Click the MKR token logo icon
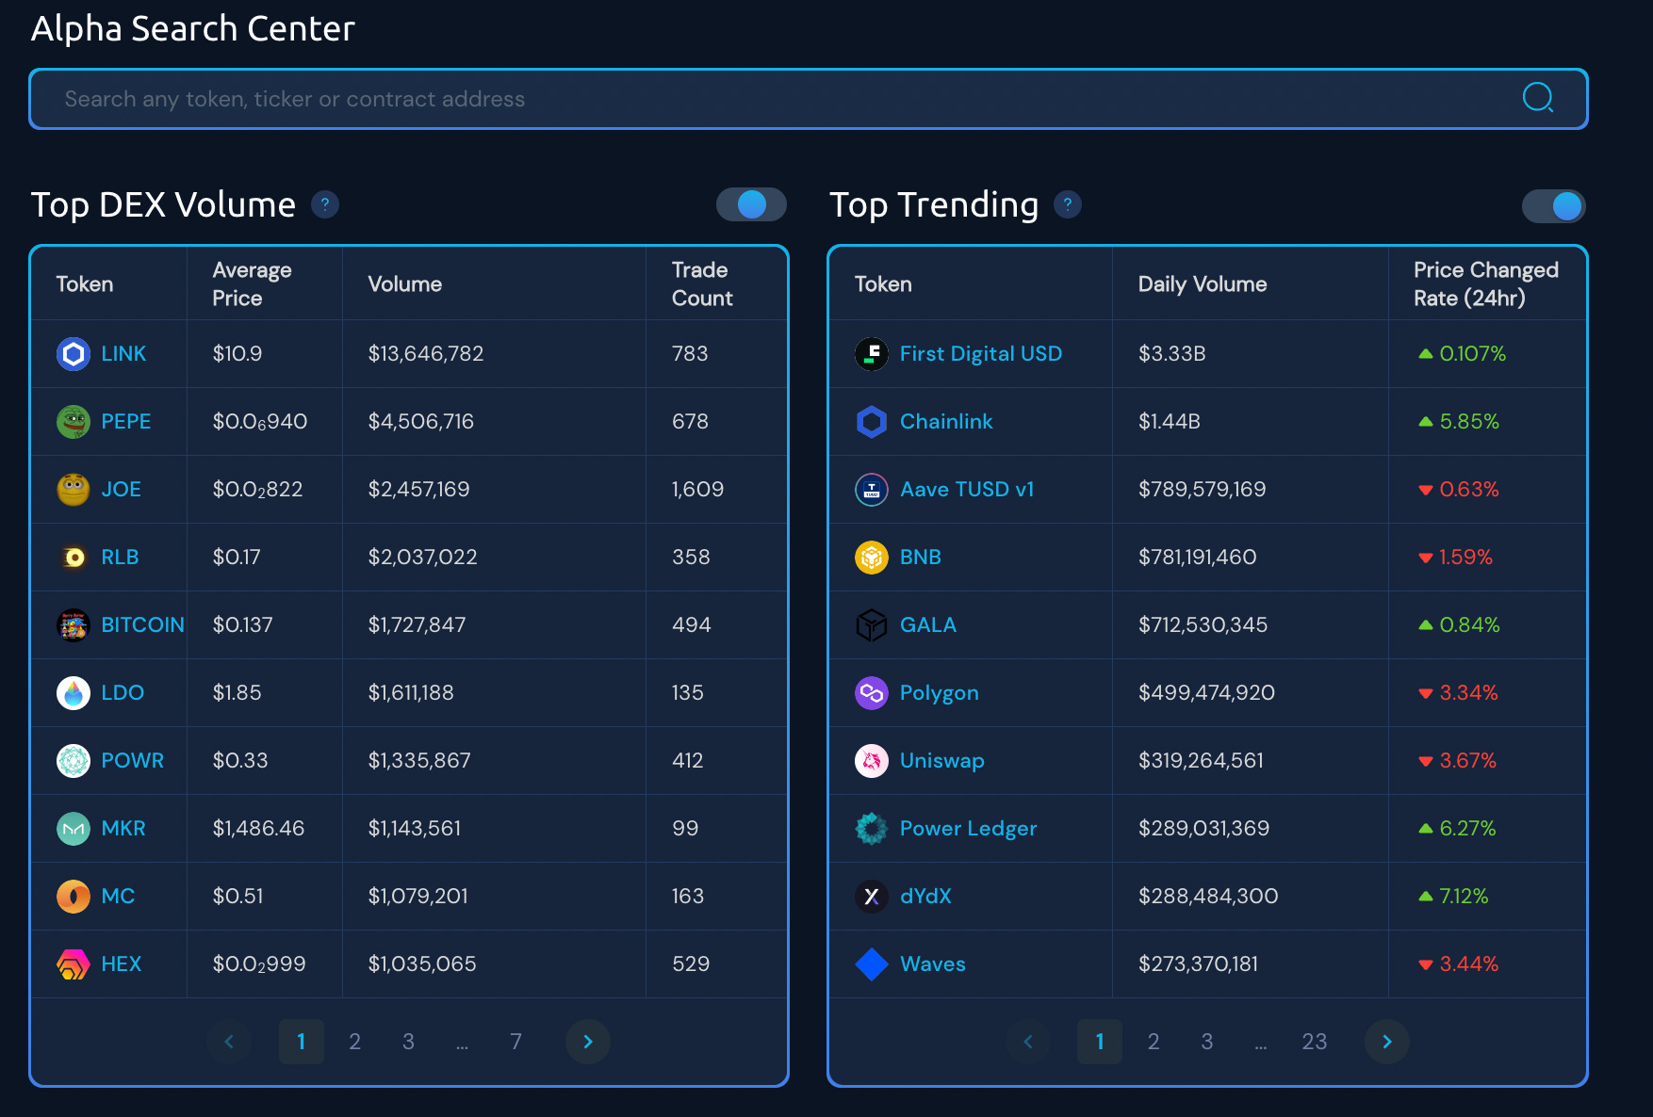Image resolution: width=1653 pixels, height=1117 pixels. point(74,829)
